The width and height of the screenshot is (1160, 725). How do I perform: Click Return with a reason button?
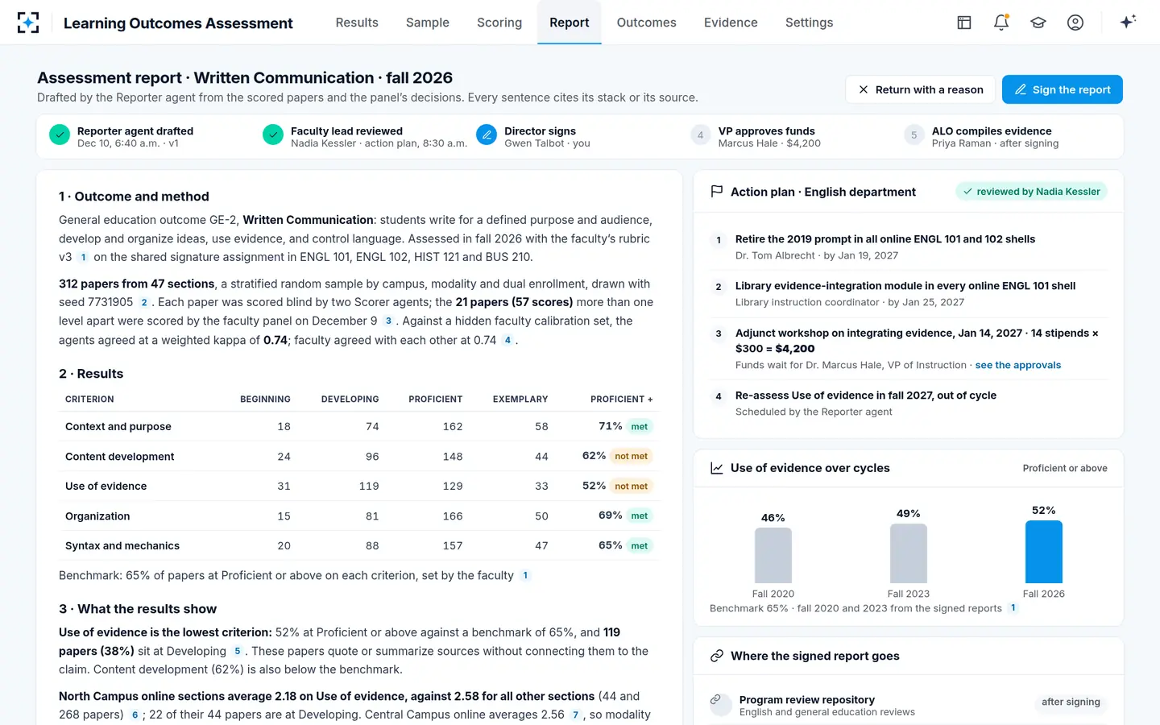click(x=920, y=89)
